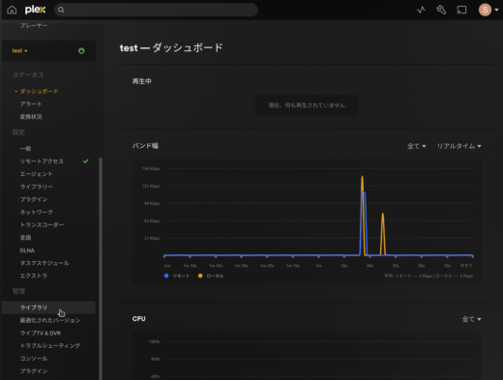This screenshot has height=380, width=503.
Task: Open コンソール page
Action: coord(34,359)
